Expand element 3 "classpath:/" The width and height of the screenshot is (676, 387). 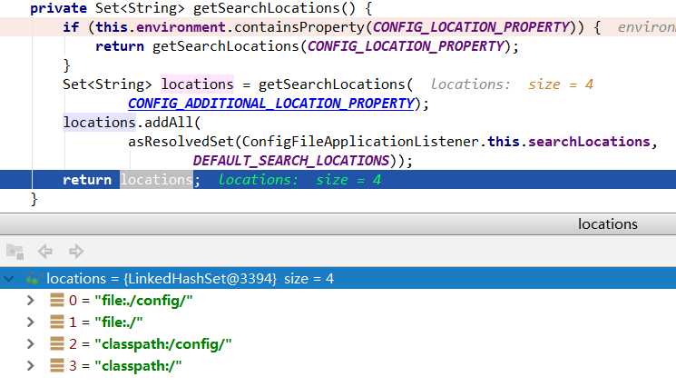pyautogui.click(x=31, y=366)
